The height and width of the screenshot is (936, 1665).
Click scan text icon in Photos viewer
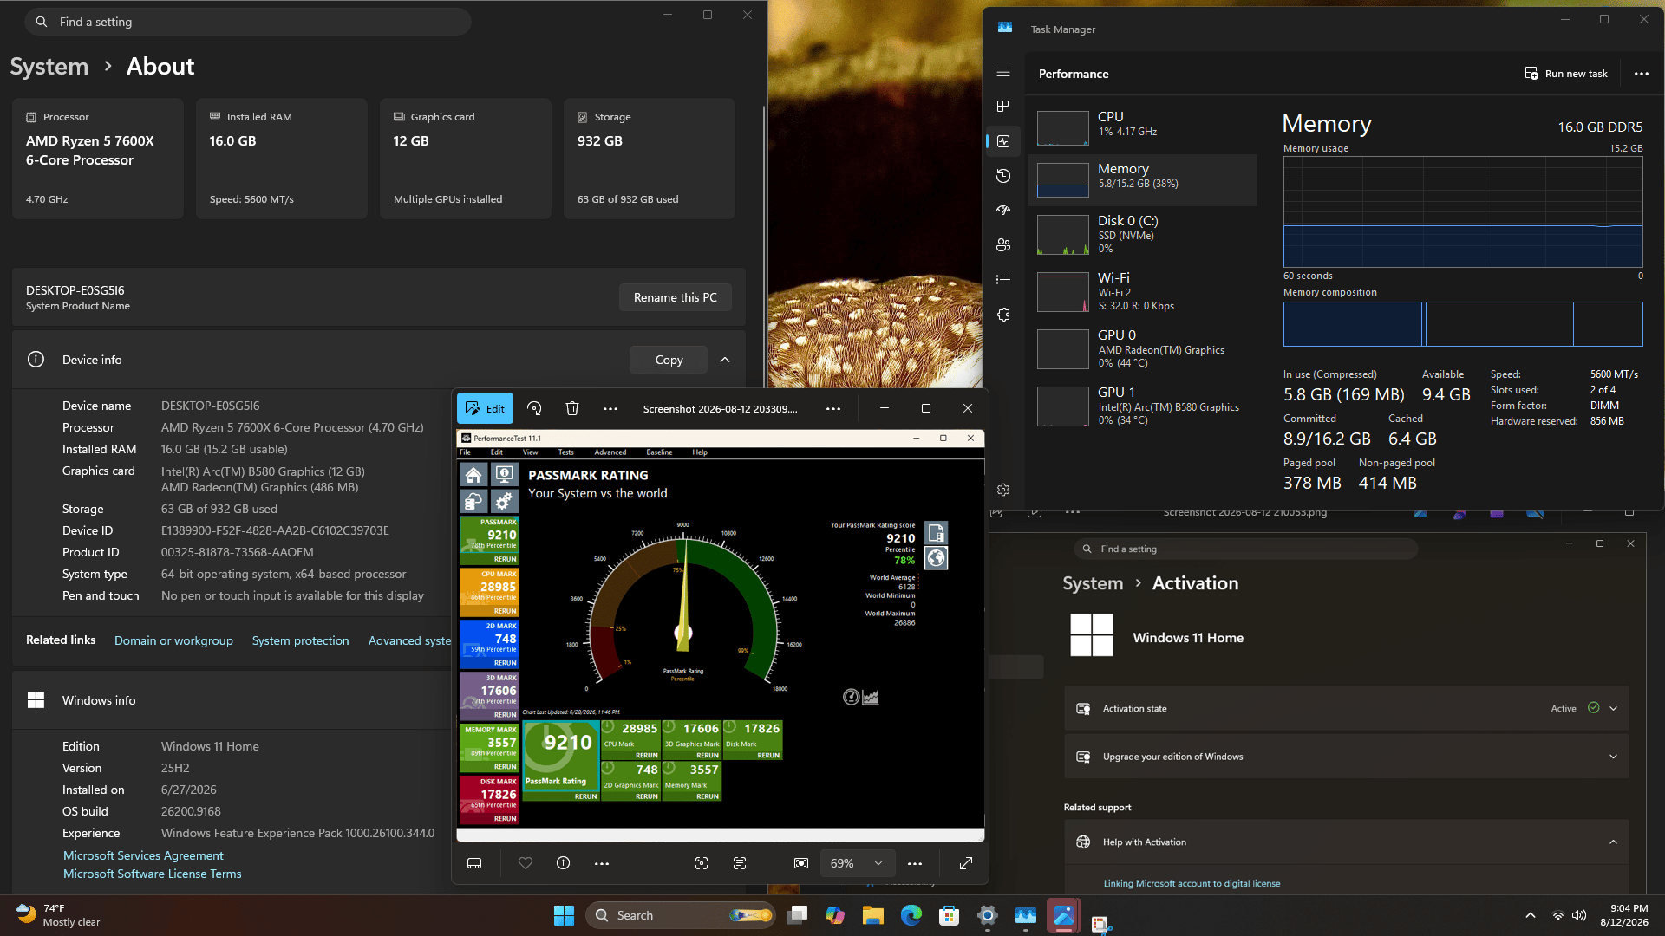coord(740,863)
